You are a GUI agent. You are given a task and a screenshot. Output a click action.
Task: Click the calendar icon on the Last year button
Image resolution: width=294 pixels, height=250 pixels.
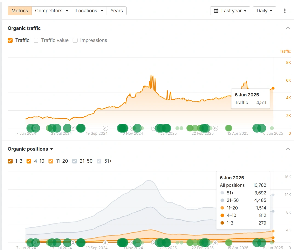tap(216, 11)
